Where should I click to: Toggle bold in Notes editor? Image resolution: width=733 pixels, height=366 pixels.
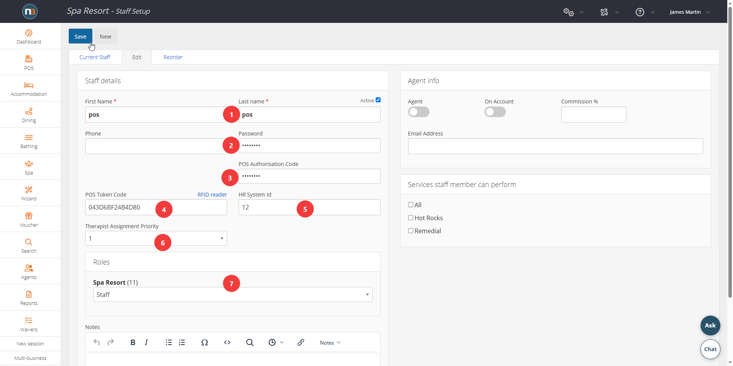point(133,342)
